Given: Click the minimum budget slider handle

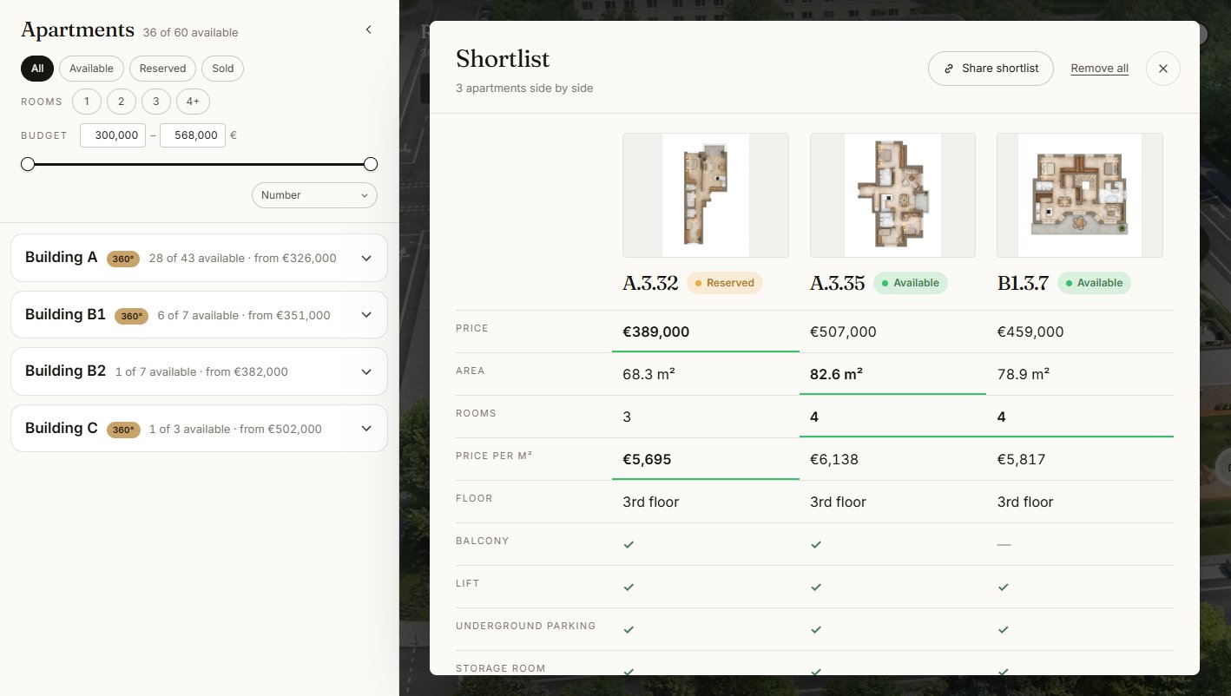Looking at the screenshot, I should 28,164.
